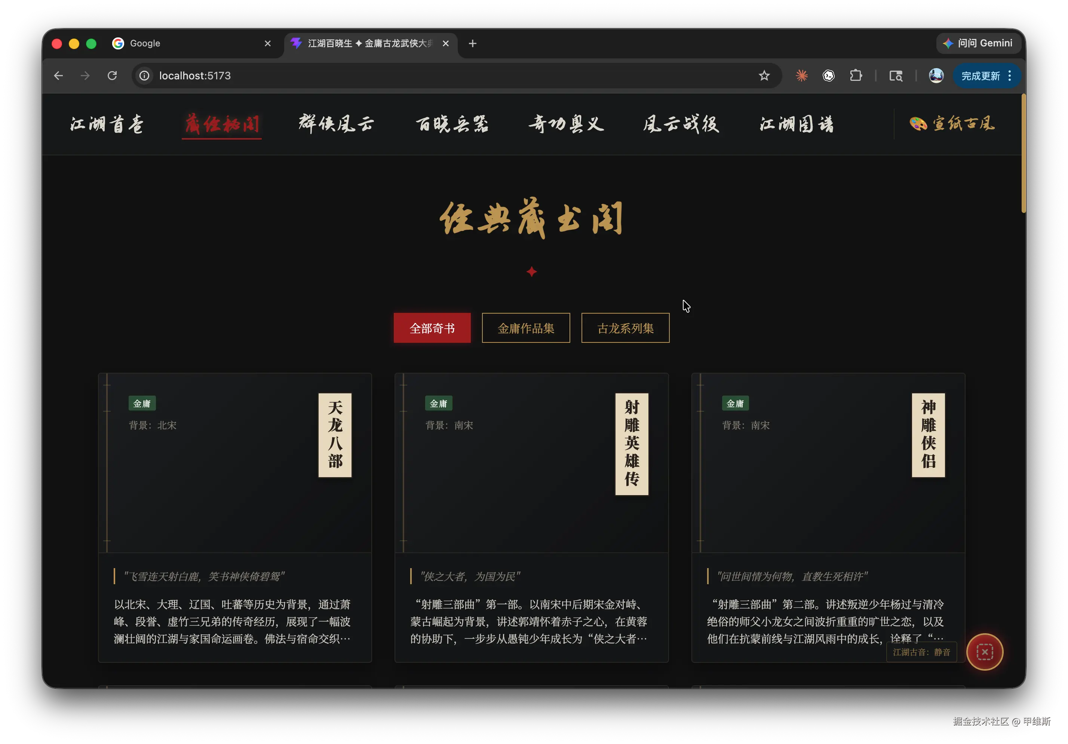Open the 风云战役 nav item

coord(681,124)
